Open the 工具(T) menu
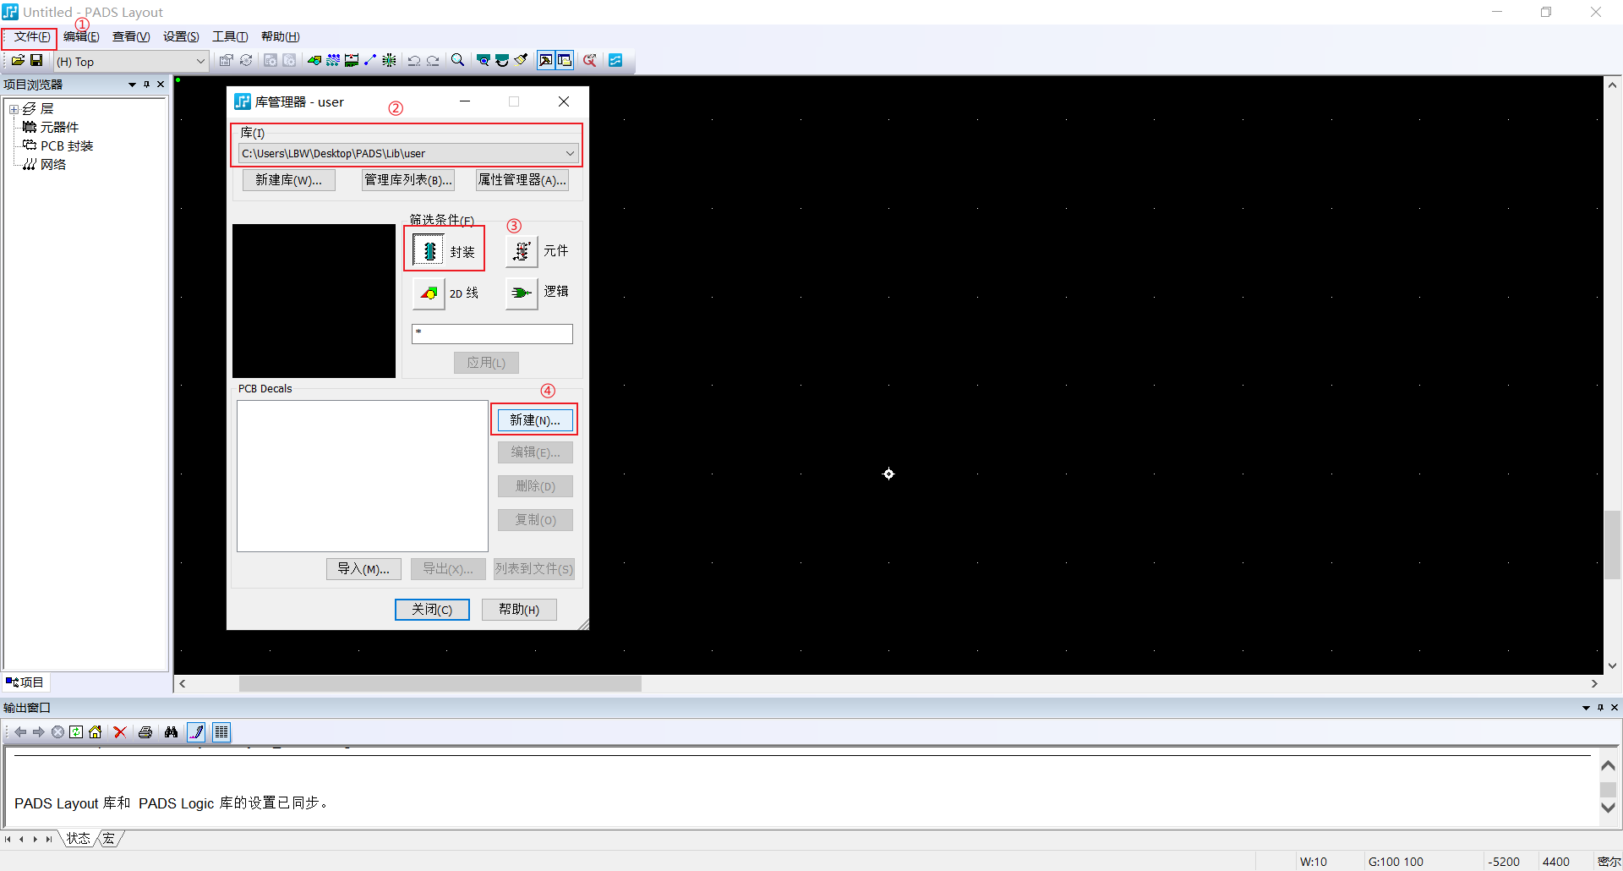Viewport: 1623px width, 871px height. click(230, 36)
